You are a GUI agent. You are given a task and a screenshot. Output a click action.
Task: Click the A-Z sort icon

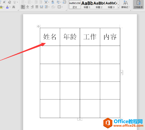pyautogui.click(x=53, y=2)
